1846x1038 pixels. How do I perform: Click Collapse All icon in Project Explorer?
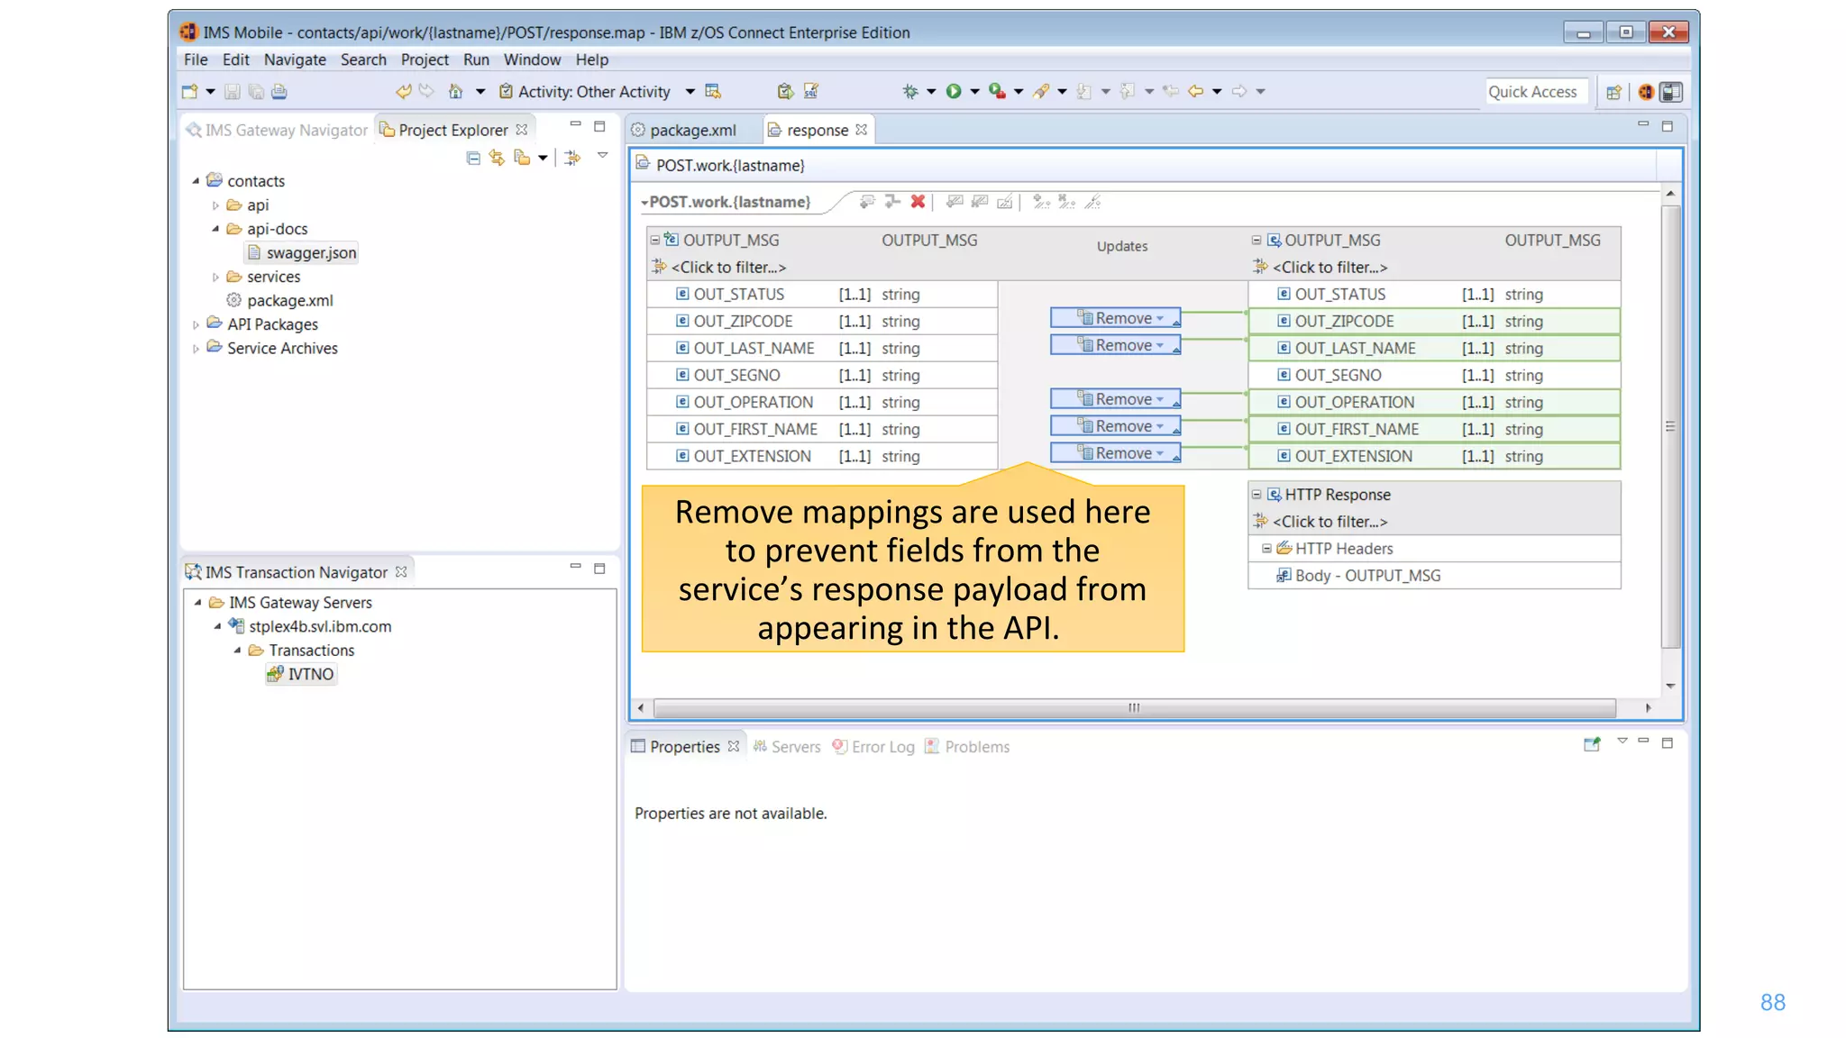[473, 158]
